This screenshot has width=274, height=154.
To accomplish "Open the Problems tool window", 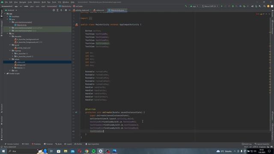I will pos(36,144).
